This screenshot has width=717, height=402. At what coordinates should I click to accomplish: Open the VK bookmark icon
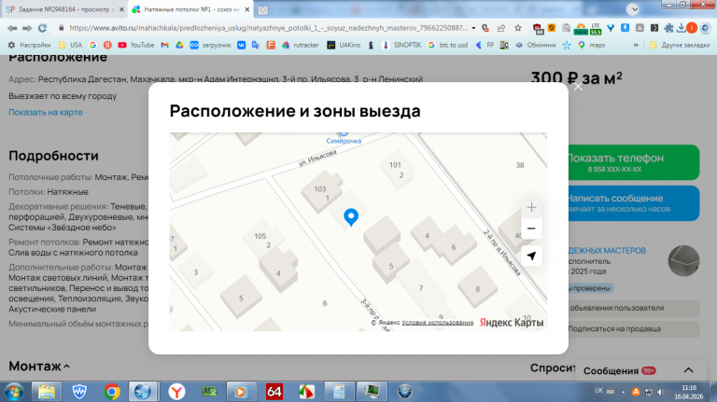coord(241,45)
